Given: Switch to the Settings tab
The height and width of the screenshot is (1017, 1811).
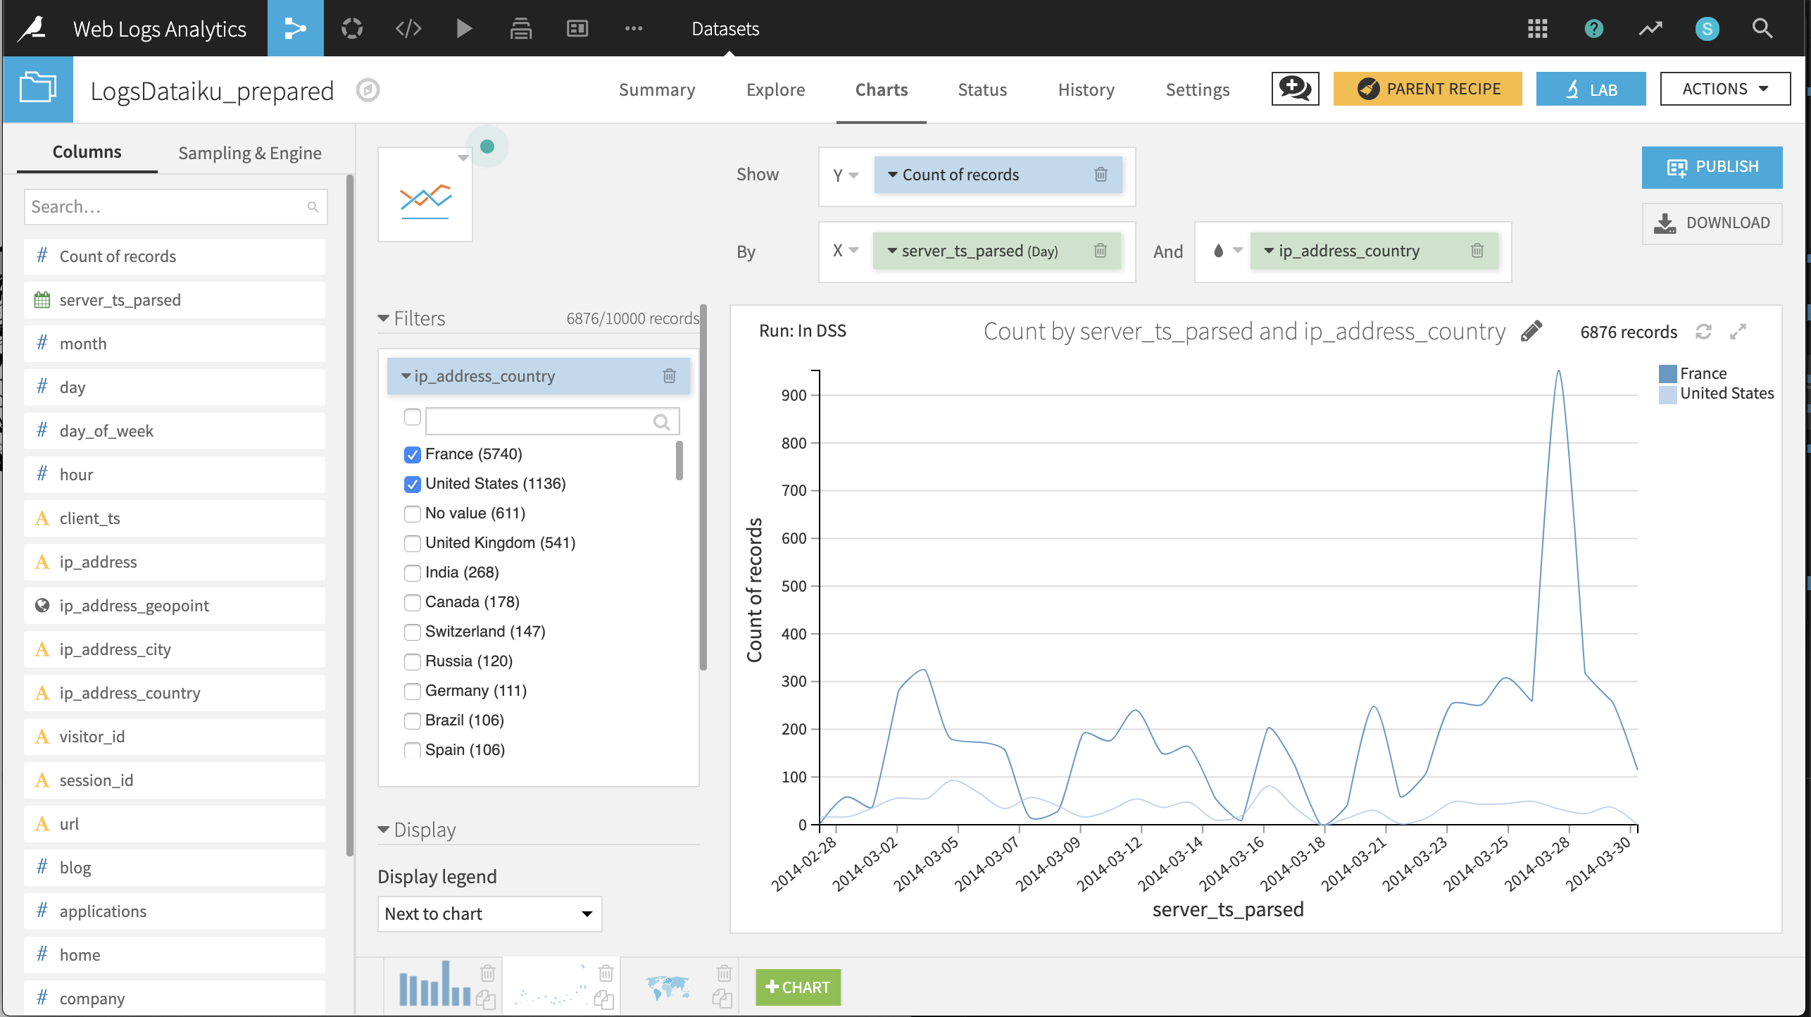Looking at the screenshot, I should click(1197, 89).
